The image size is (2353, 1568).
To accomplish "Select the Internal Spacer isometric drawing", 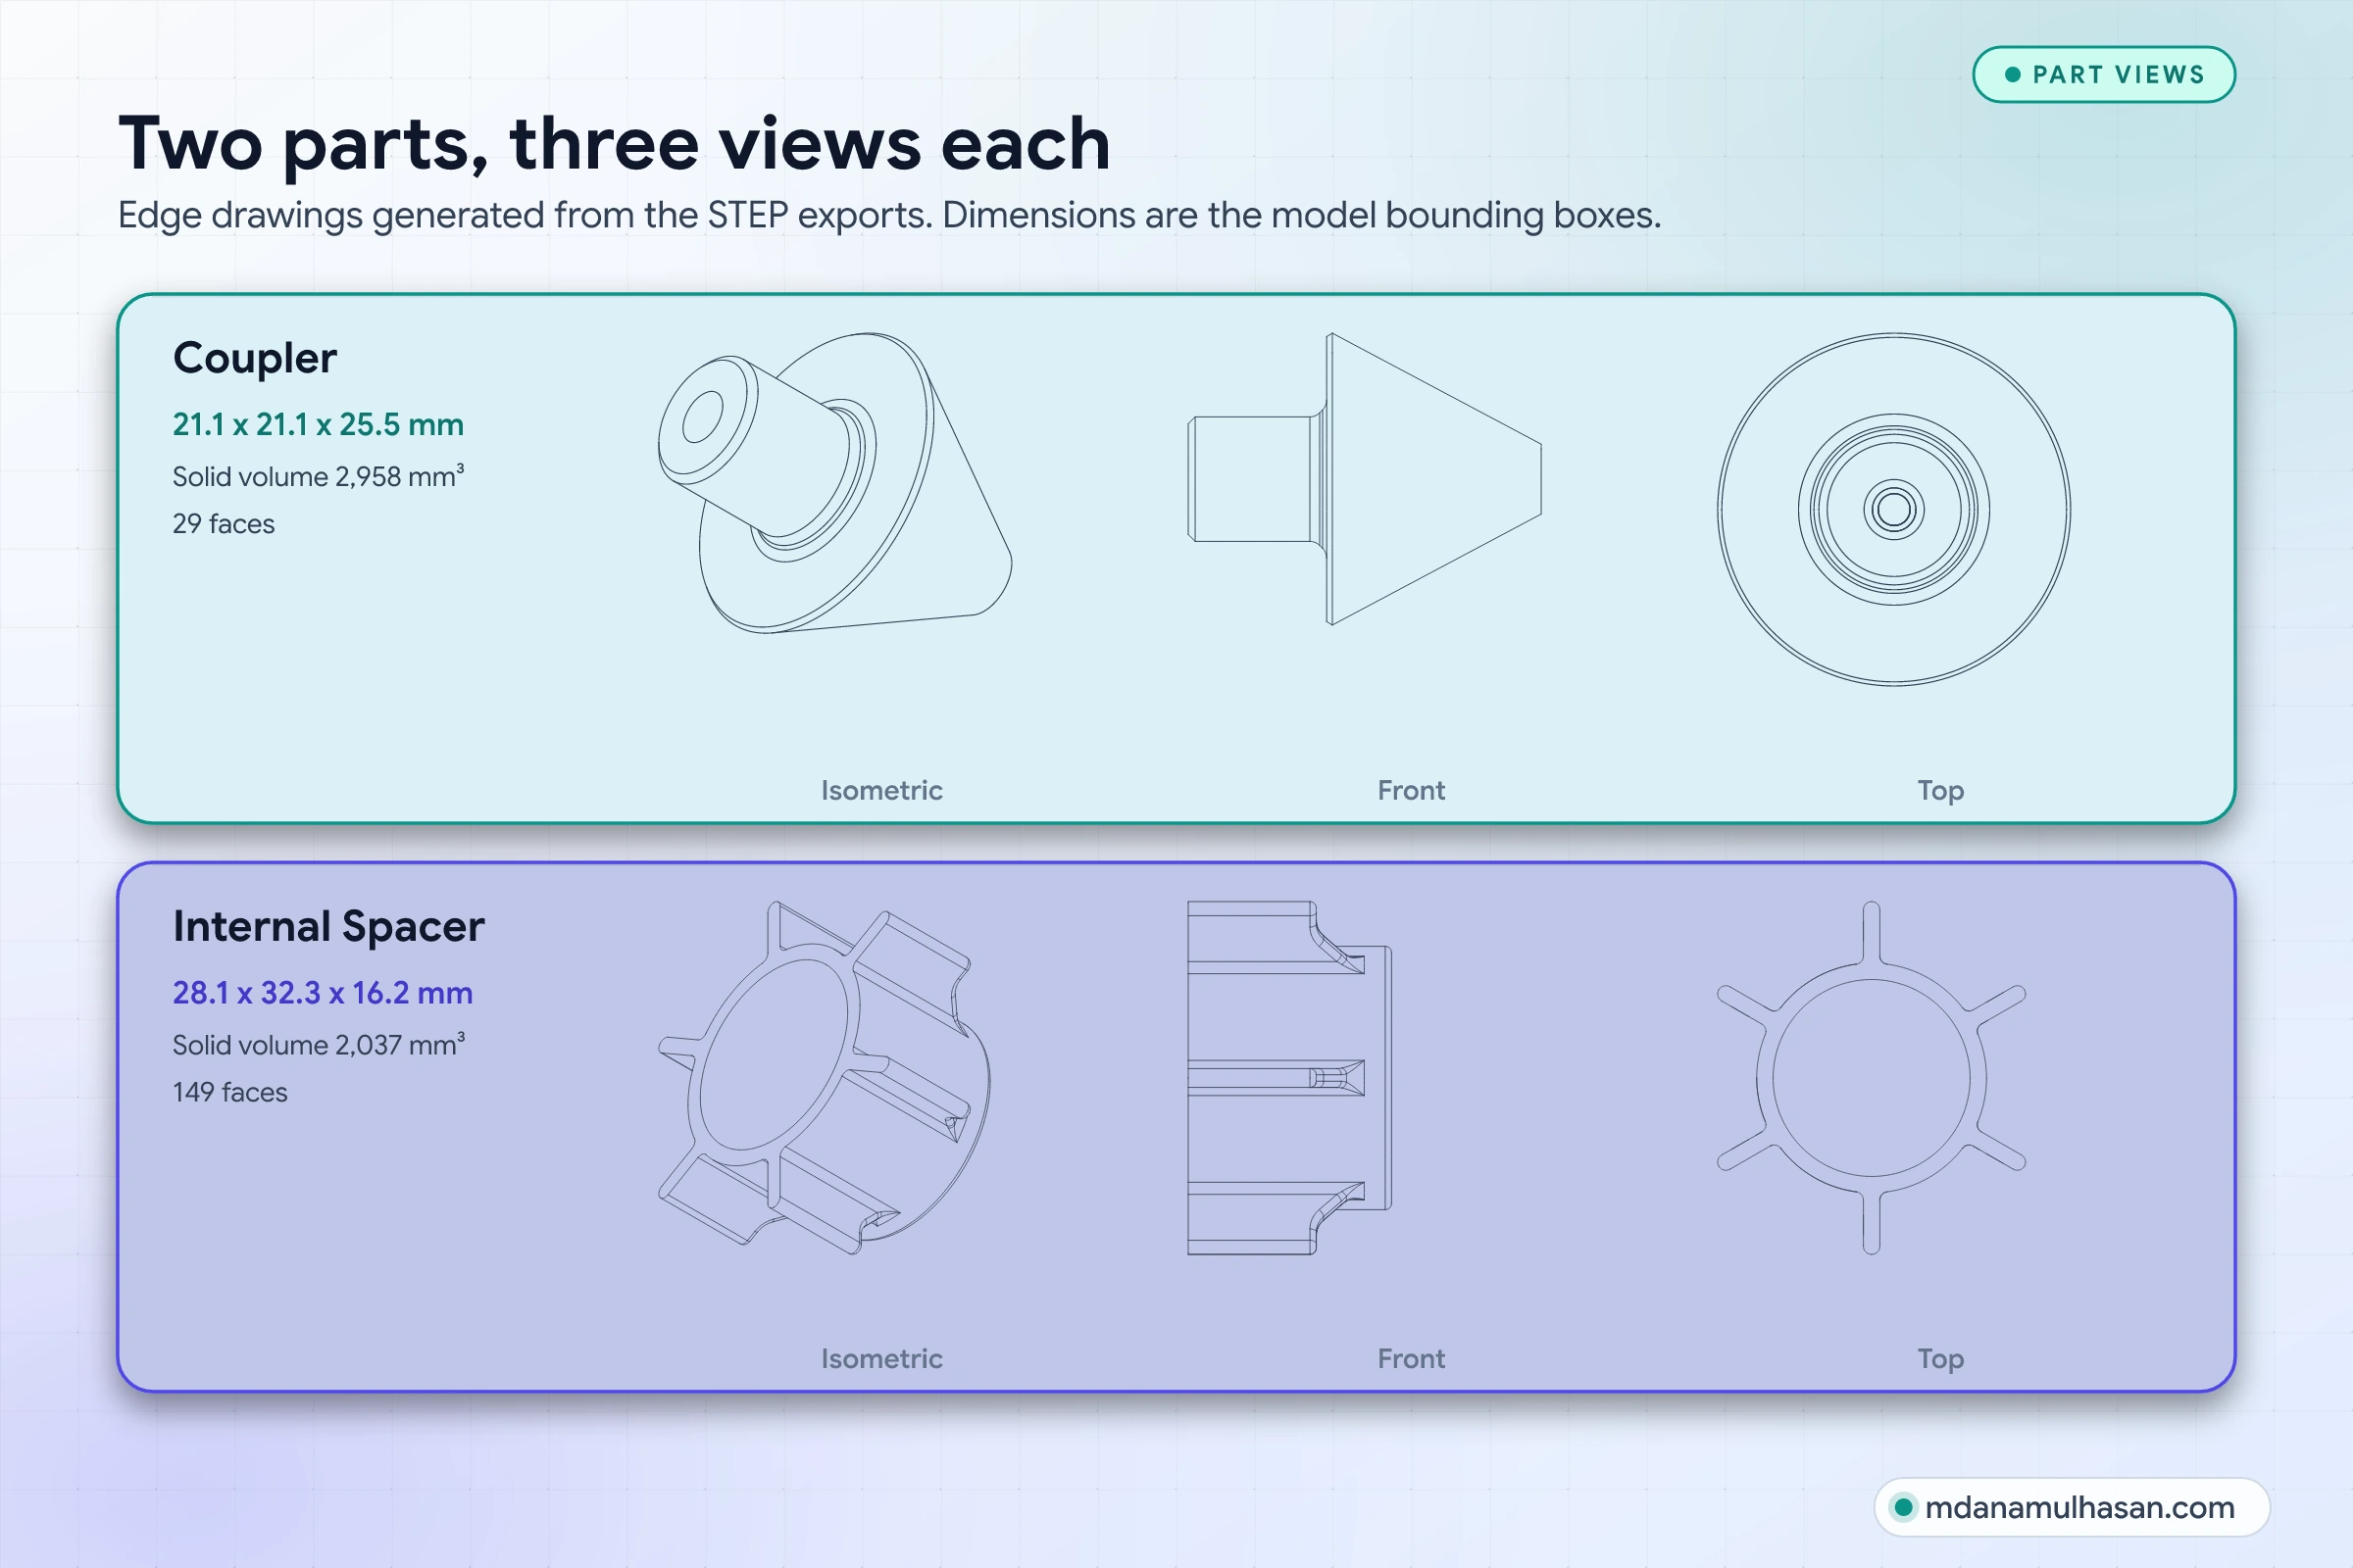I will (825, 1078).
